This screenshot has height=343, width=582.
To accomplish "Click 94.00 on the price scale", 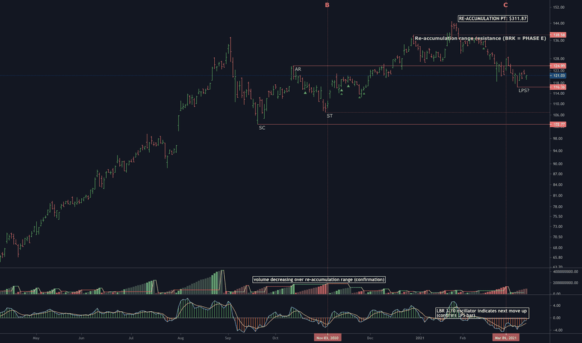I will click(x=558, y=151).
